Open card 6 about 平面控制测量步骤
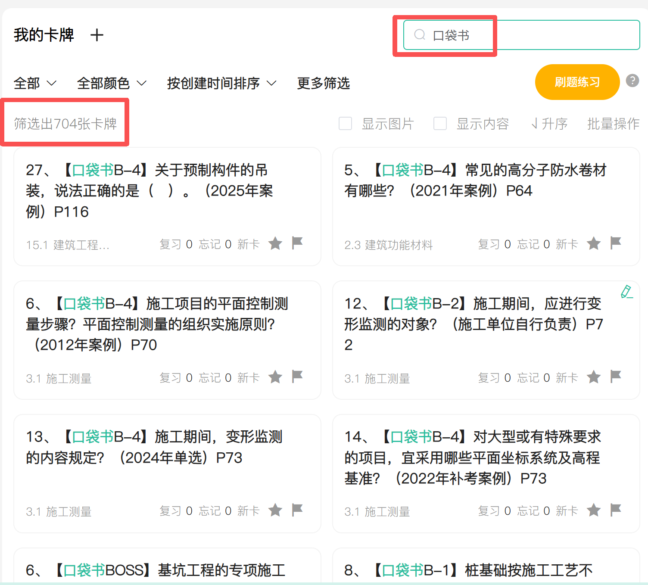Viewport: 648px width, 585px height. click(167, 340)
